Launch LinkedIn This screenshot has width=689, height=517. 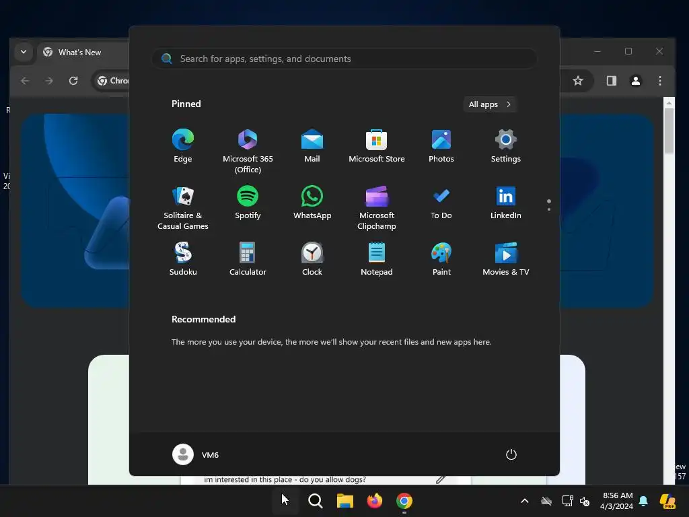(x=506, y=203)
